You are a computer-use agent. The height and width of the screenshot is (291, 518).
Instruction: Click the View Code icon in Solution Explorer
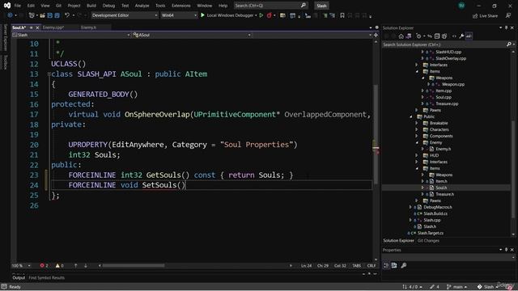(x=454, y=36)
